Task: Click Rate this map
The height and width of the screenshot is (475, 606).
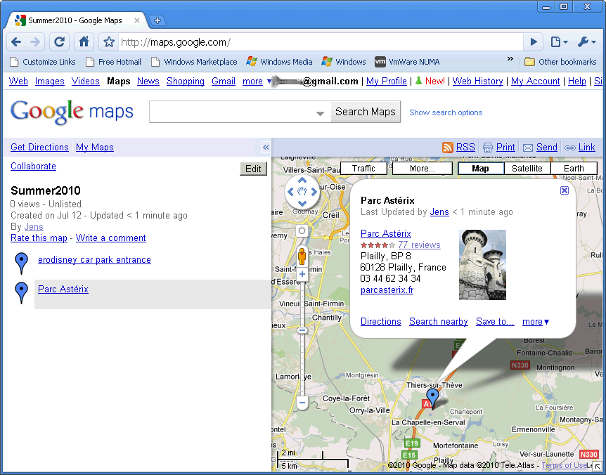Action: click(39, 238)
